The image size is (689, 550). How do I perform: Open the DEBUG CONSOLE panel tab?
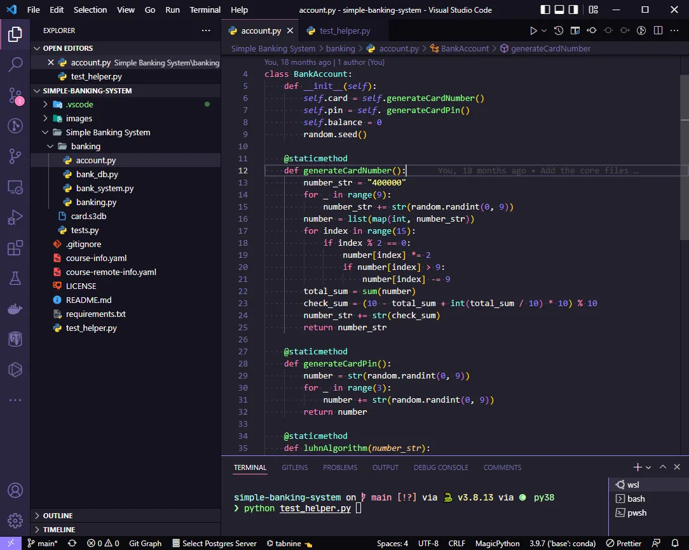(x=441, y=467)
